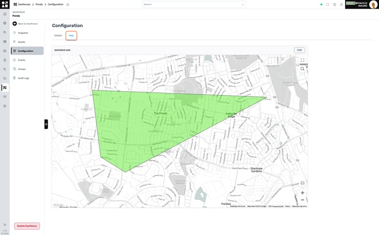
Task: Zoom out the map with minus
Action: (x=303, y=200)
